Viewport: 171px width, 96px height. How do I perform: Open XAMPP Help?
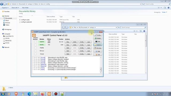[98, 51]
